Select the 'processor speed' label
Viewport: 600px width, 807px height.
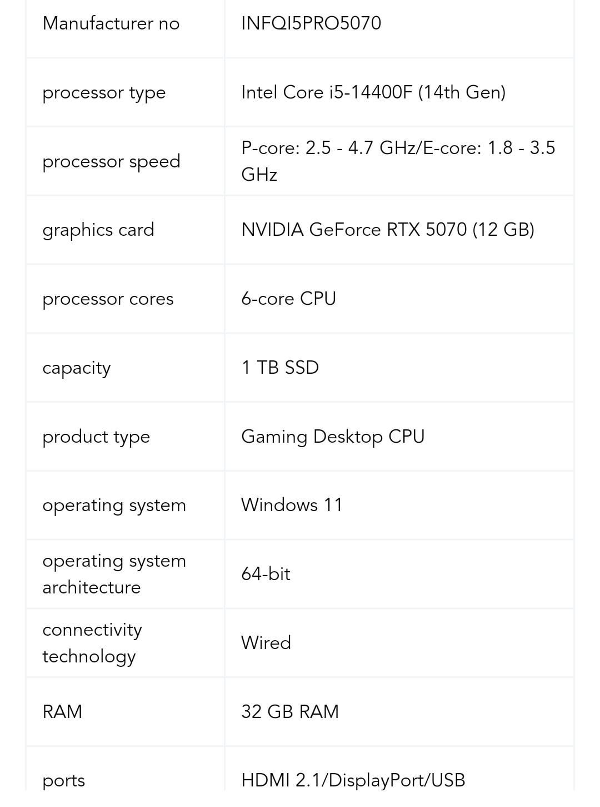click(x=111, y=161)
